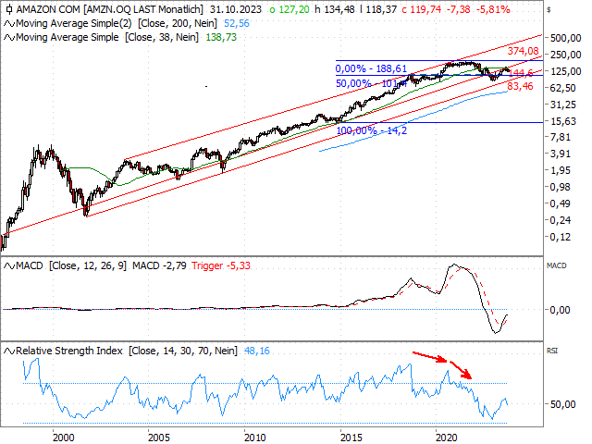Click the 31,25 price axis label
The image size is (592, 444).
[x=563, y=105]
